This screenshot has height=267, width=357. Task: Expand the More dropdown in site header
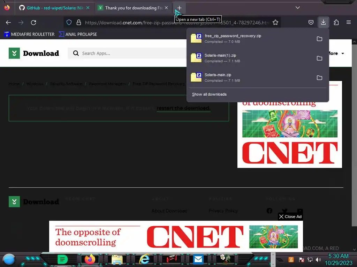(336, 53)
